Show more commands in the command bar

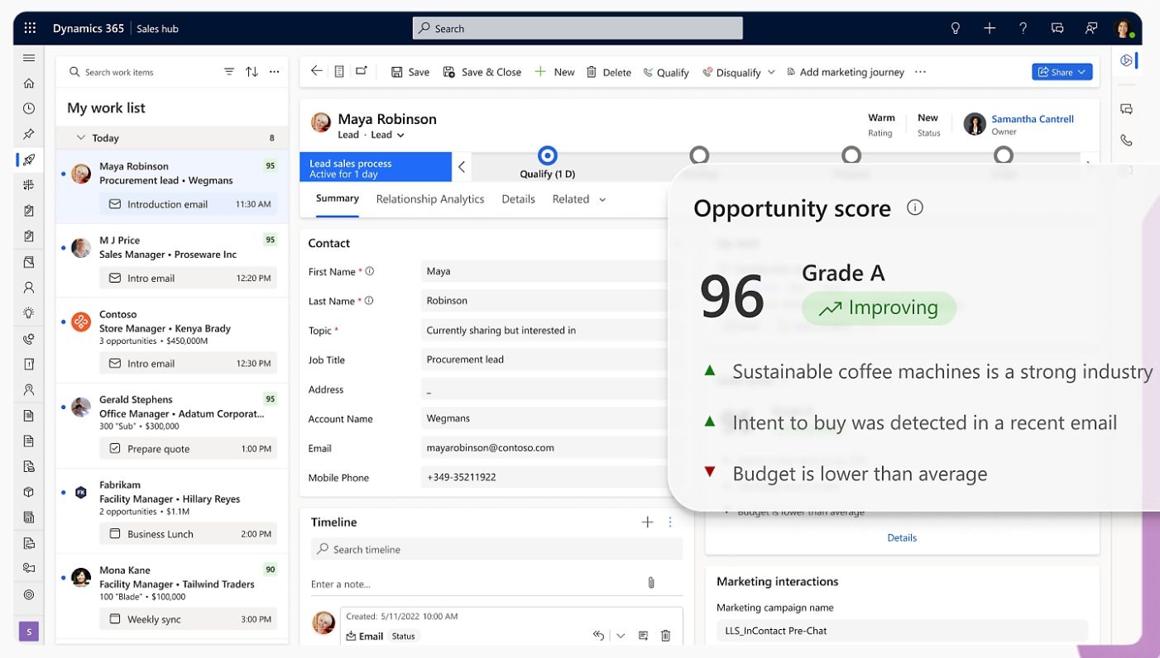pyautogui.click(x=920, y=72)
